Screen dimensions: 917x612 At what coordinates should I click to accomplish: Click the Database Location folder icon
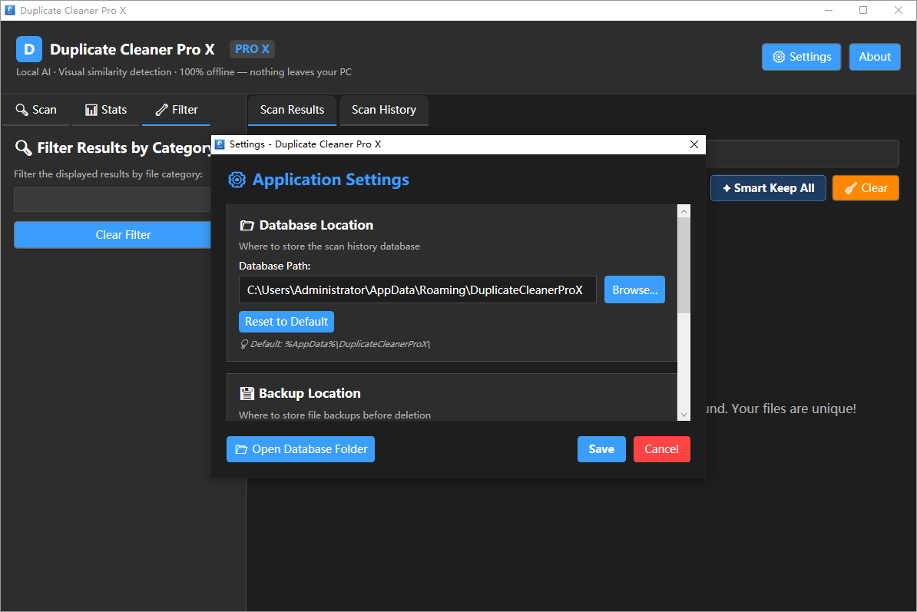coord(247,226)
